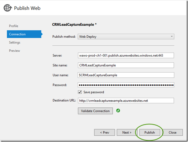Image resolution: width=188 pixels, height=142 pixels.
Task: Open the Preview step
Action: pos(14,51)
